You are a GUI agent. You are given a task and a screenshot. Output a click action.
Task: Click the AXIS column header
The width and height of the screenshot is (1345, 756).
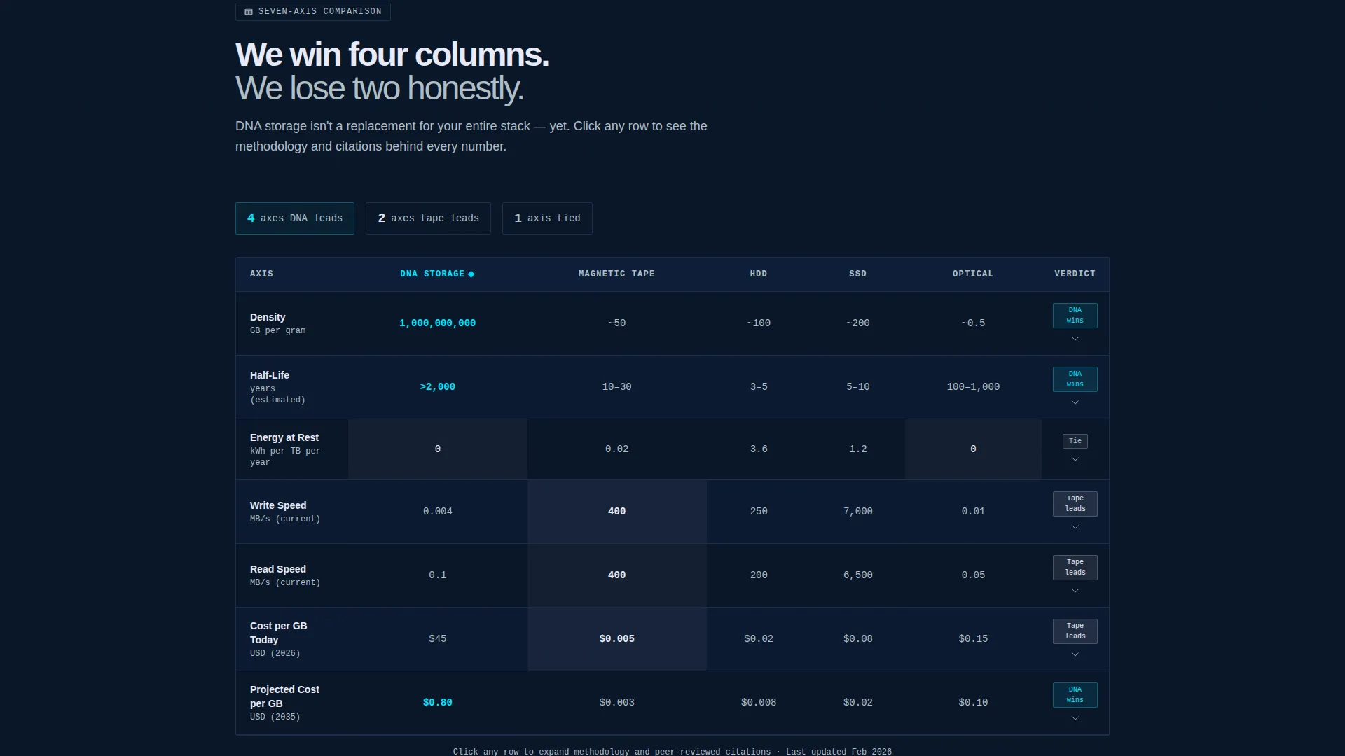coord(262,274)
